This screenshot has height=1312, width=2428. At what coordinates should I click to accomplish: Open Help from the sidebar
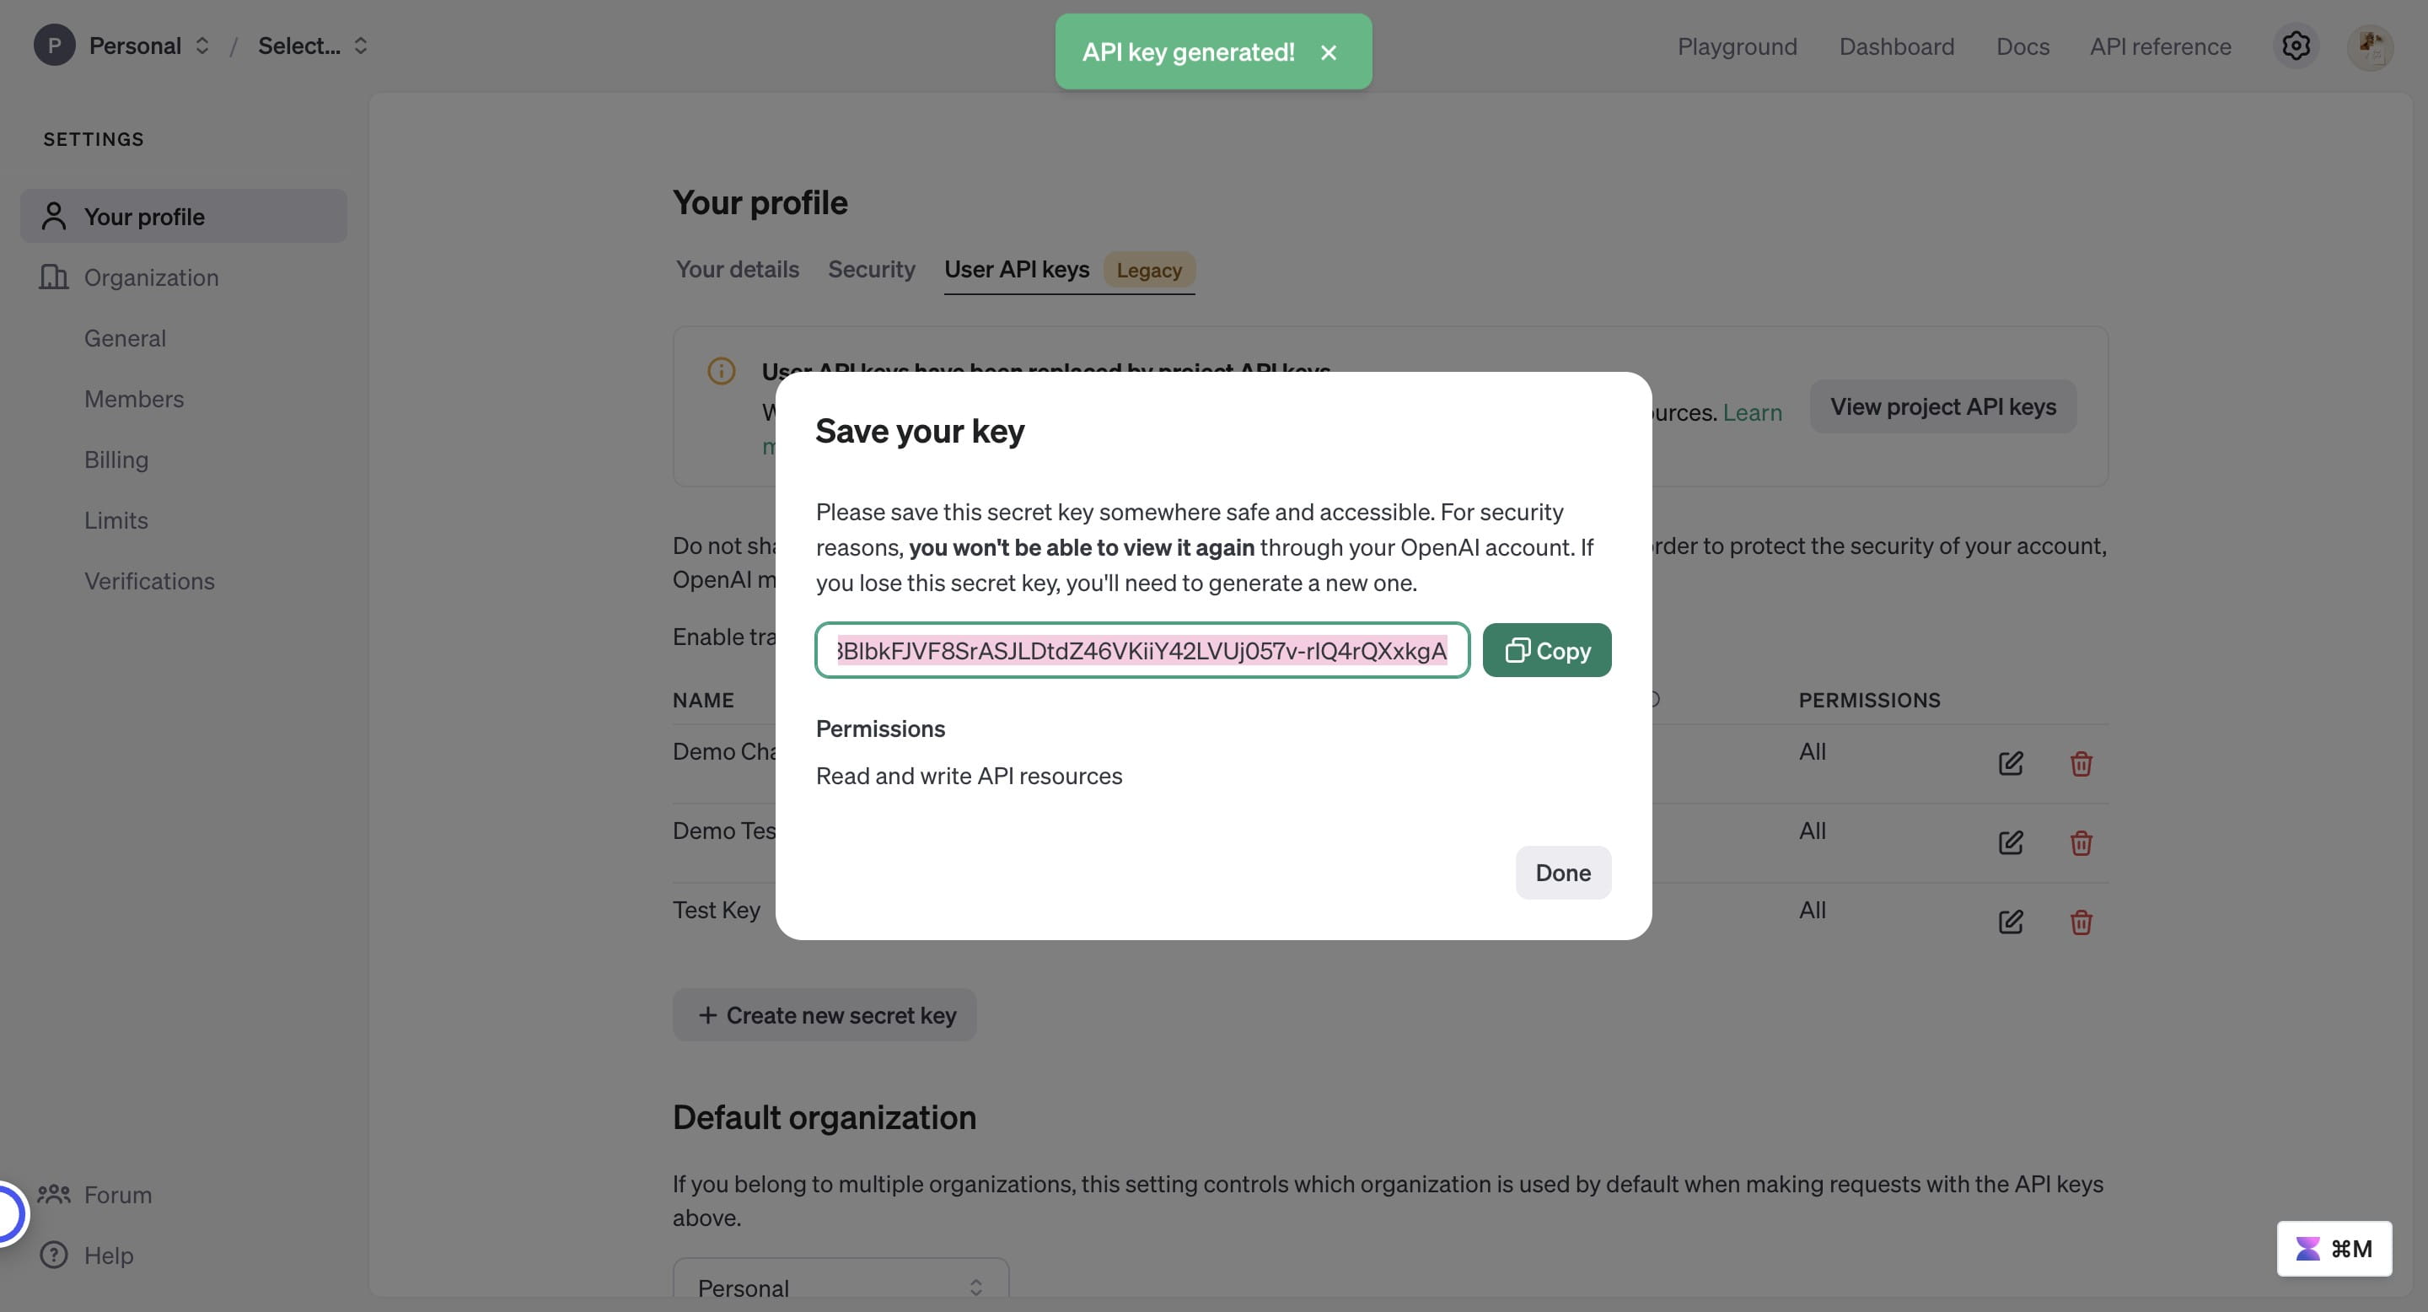109,1255
